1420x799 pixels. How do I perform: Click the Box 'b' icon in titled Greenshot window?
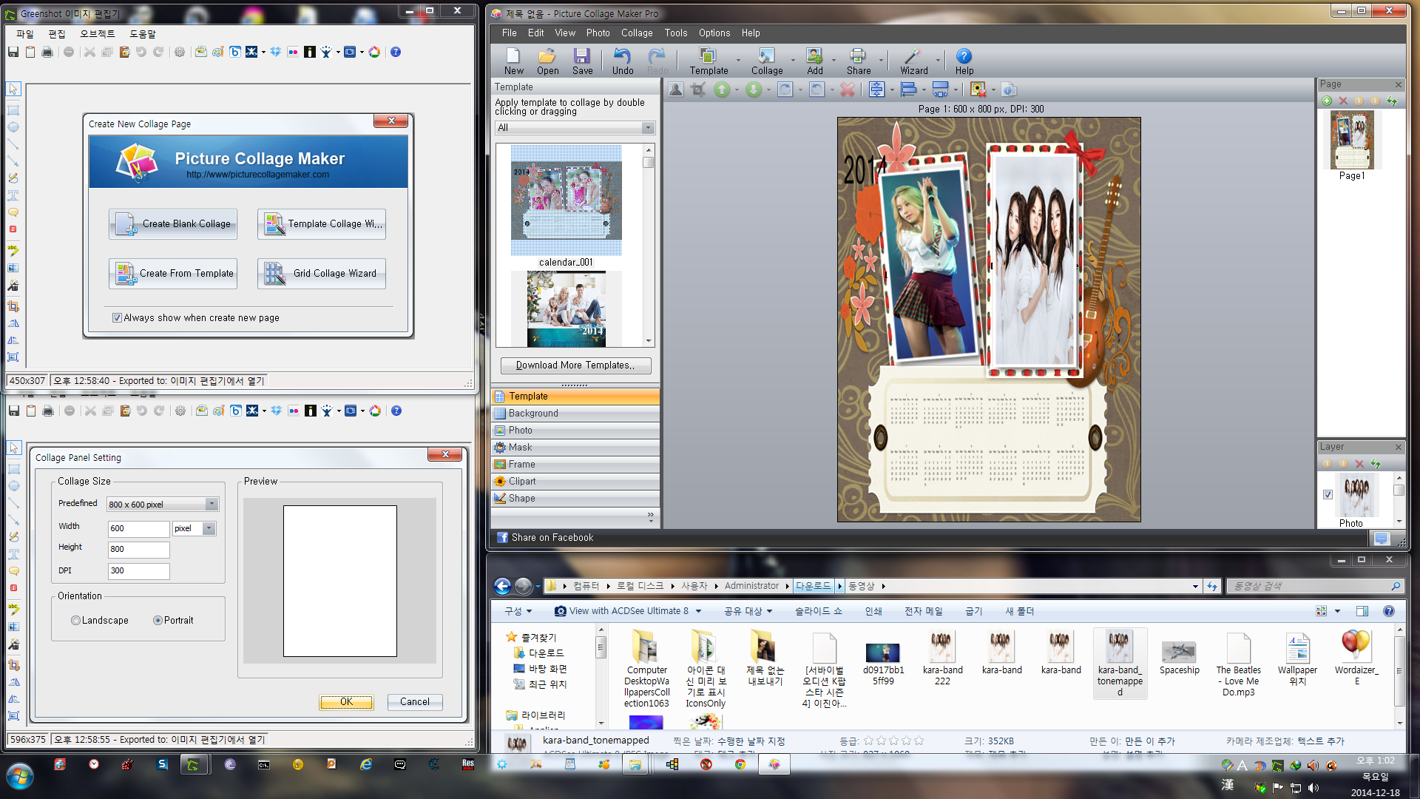pyautogui.click(x=235, y=52)
